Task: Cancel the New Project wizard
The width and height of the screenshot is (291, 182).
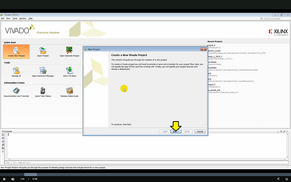Action: click(200, 132)
